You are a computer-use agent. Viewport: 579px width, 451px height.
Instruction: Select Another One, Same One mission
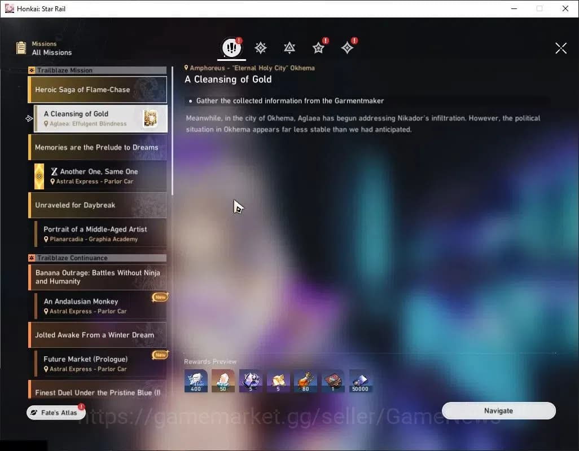100,176
